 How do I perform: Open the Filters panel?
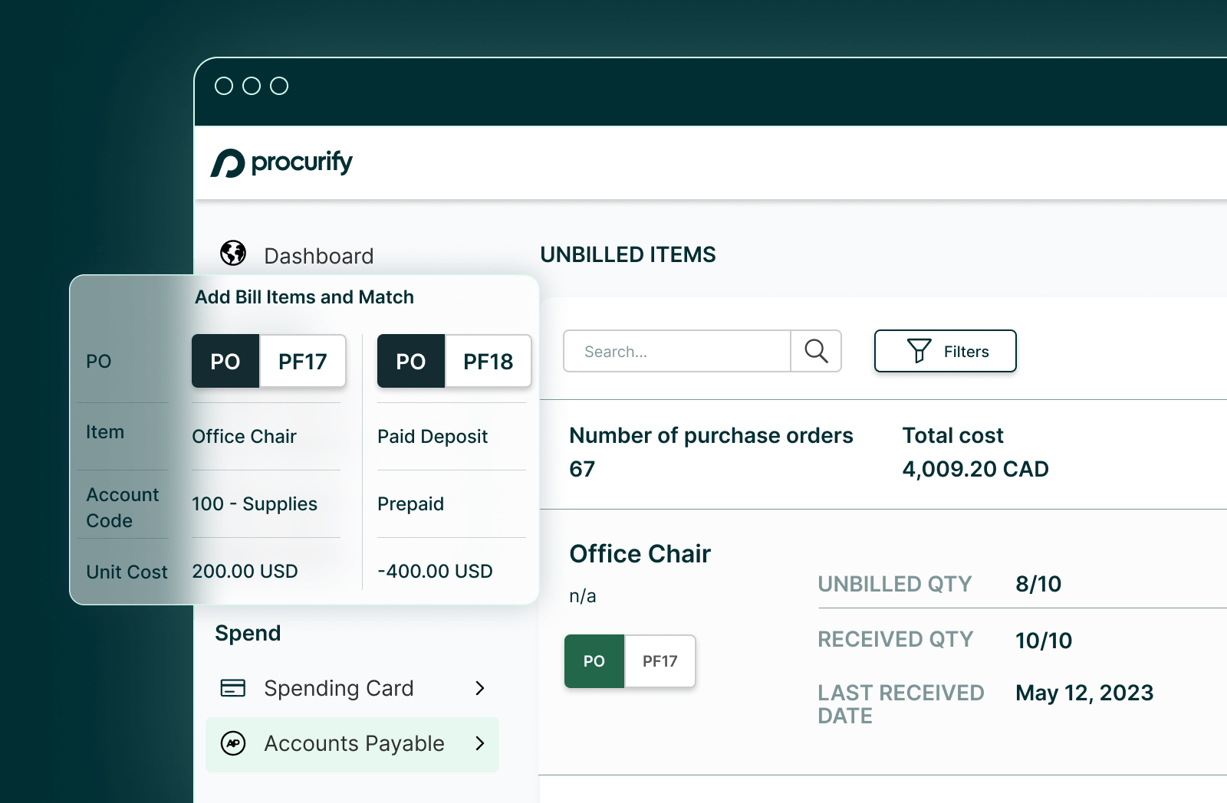pyautogui.click(x=946, y=351)
